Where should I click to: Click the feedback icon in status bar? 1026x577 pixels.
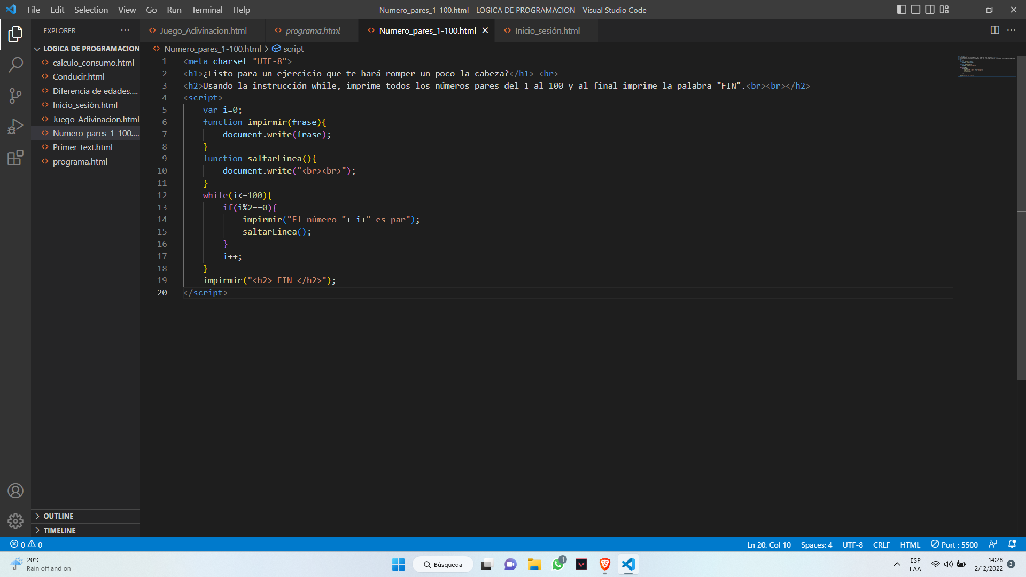[x=993, y=544]
